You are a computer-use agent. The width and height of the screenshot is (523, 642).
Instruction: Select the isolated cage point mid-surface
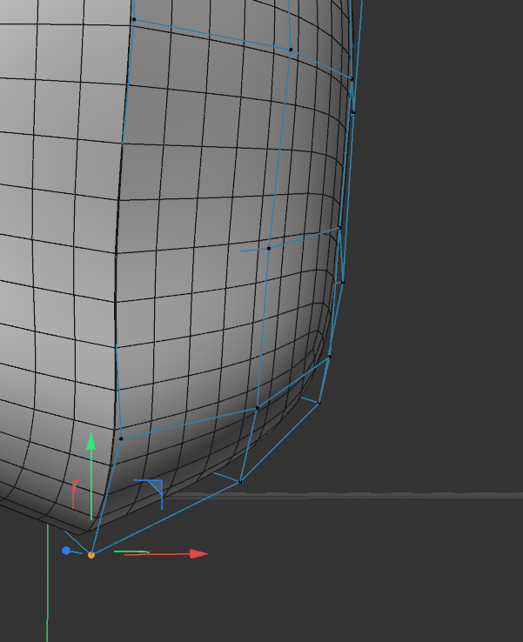pos(269,248)
